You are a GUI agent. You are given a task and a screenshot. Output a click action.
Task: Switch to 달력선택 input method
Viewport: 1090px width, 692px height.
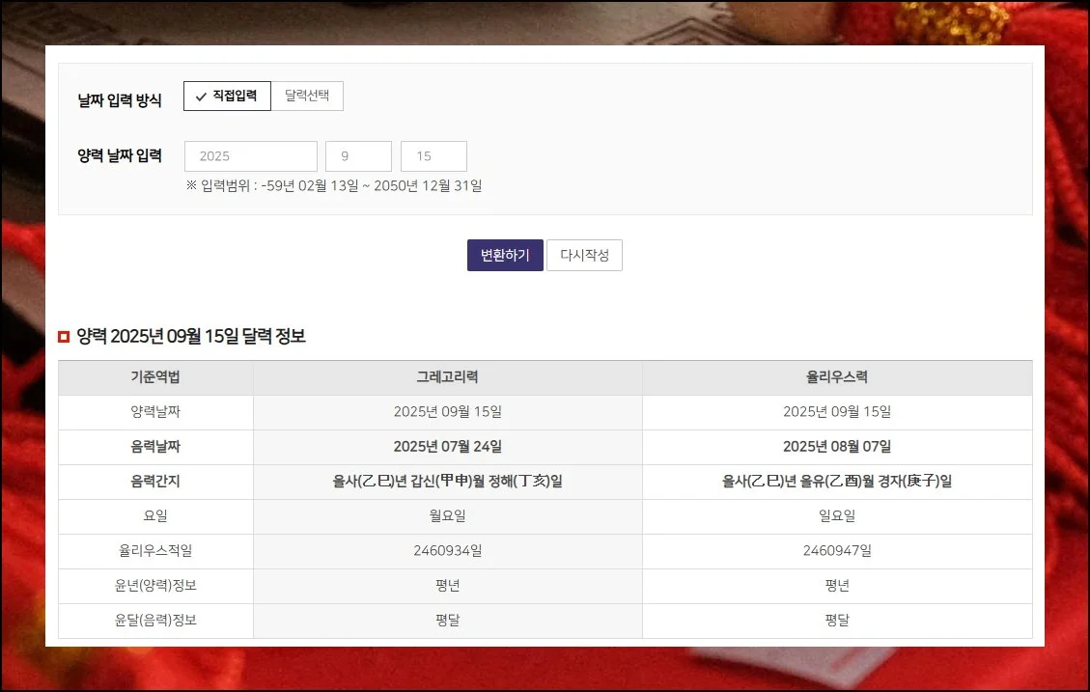coord(307,97)
